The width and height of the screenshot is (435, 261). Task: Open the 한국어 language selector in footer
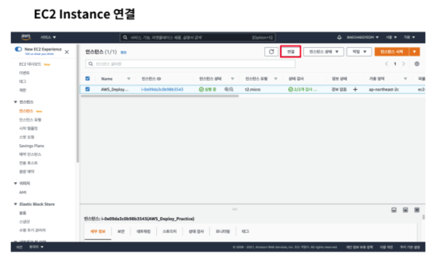[x=36, y=247]
